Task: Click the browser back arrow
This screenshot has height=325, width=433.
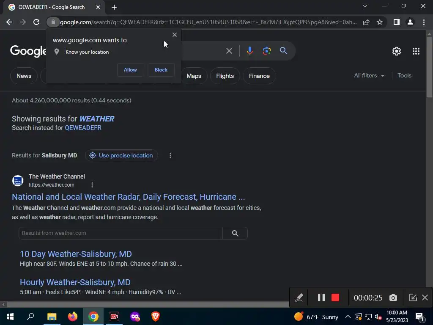Action: pyautogui.click(x=9, y=22)
